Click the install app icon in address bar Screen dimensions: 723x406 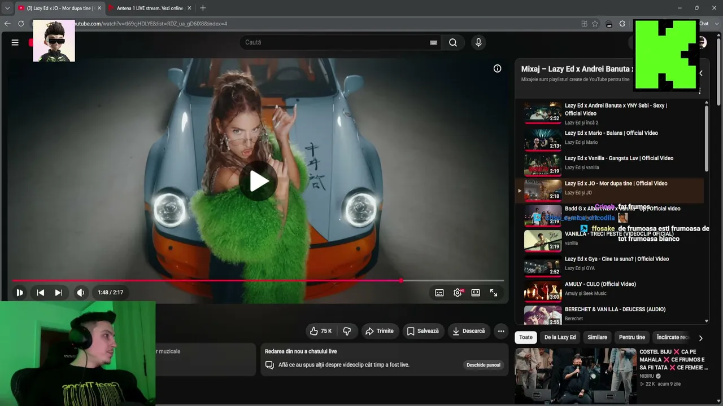pyautogui.click(x=584, y=24)
